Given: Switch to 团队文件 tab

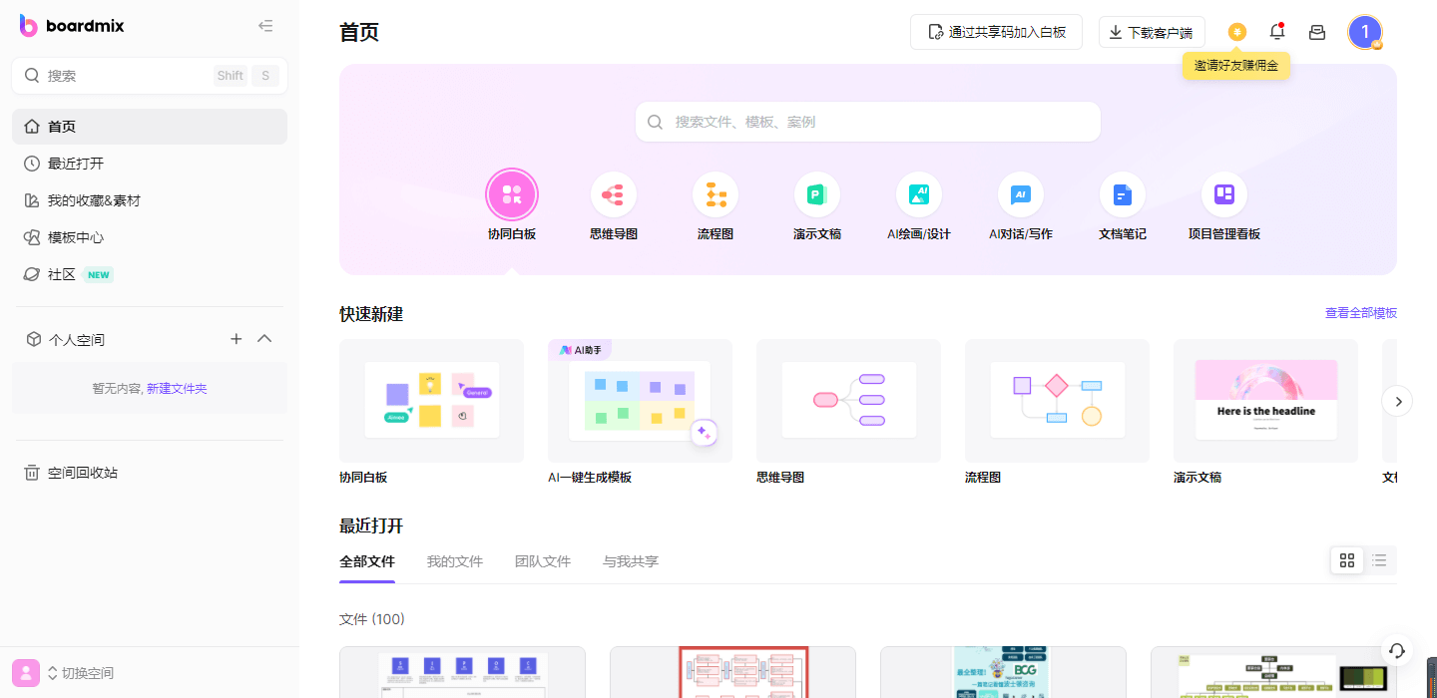Looking at the screenshot, I should pos(543,562).
